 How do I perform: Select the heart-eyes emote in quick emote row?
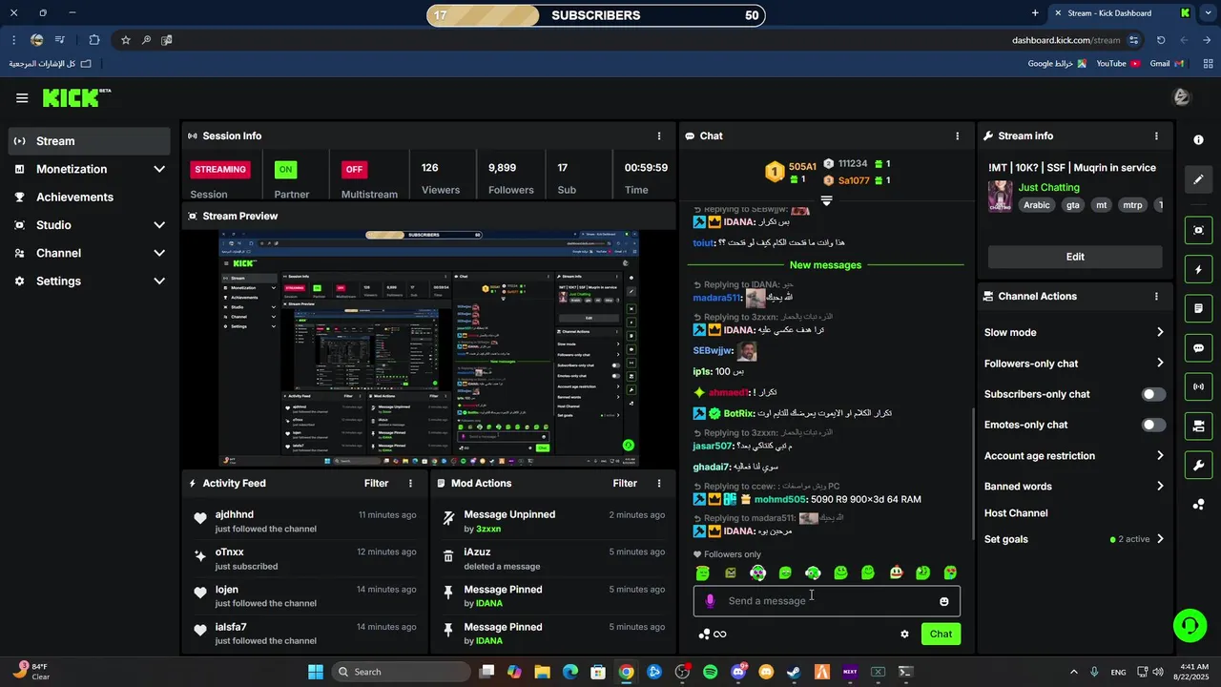tap(950, 572)
